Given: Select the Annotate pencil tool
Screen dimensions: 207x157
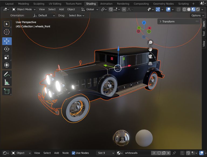Looking at the screenshot, I should (7, 74).
